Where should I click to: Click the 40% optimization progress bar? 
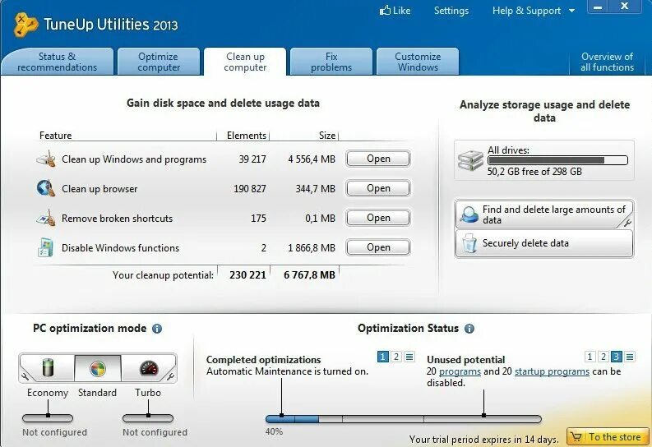404,419
